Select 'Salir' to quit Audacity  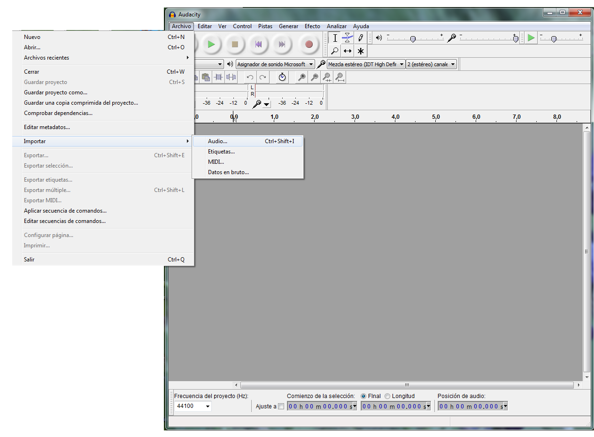click(103, 260)
